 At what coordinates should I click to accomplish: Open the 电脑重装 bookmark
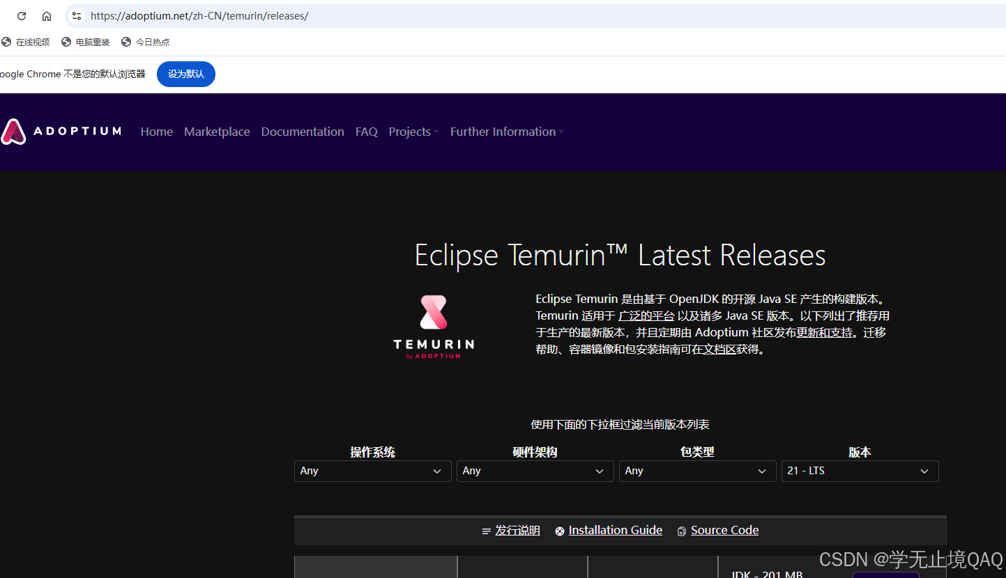point(86,42)
